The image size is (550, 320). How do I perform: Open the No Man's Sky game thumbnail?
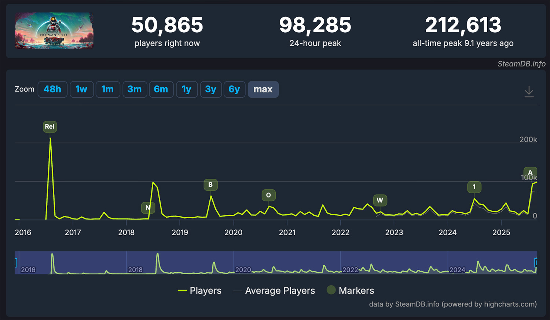click(54, 31)
